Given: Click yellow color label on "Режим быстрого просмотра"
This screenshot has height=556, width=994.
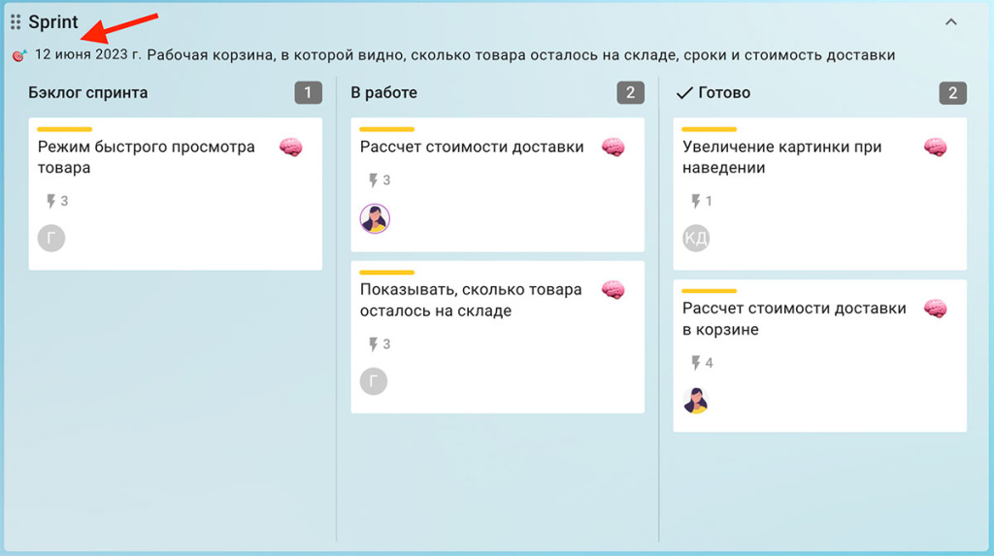Looking at the screenshot, I should click(x=64, y=129).
